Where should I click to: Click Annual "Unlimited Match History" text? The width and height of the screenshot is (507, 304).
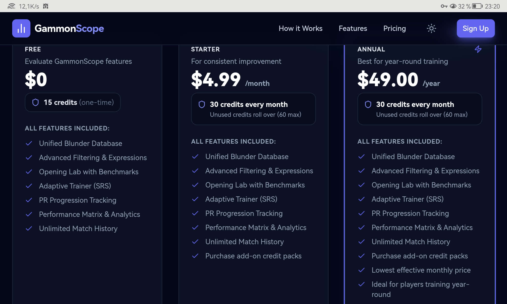(x=411, y=242)
